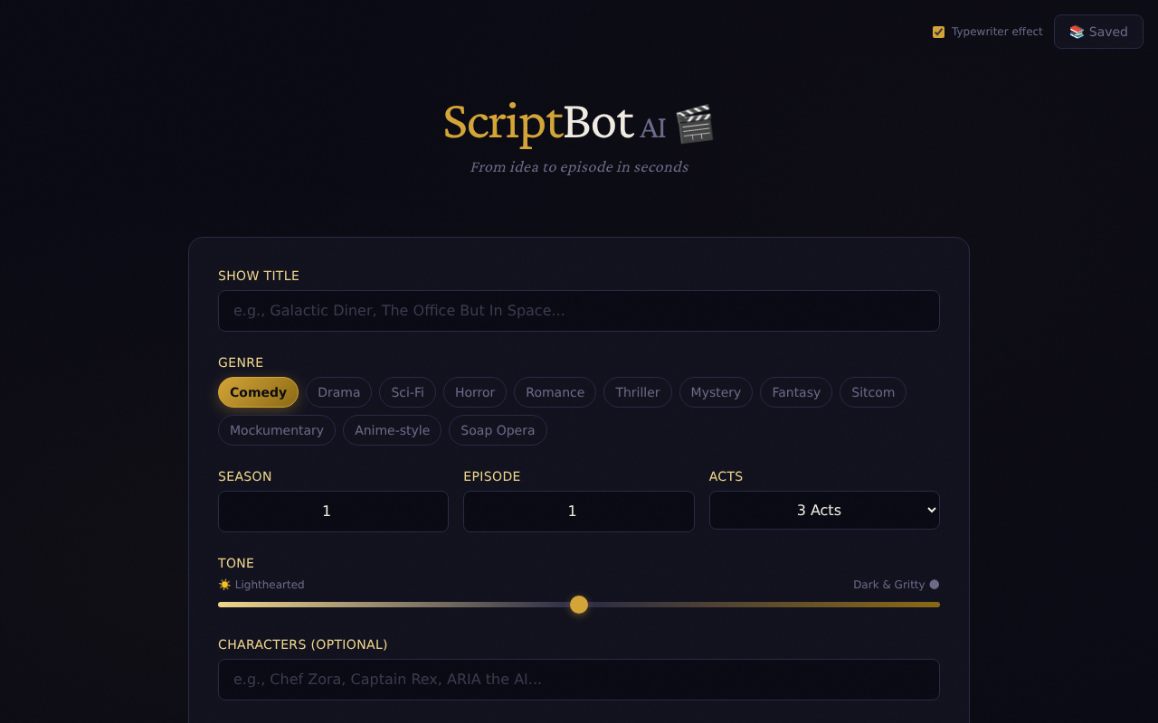Screen dimensions: 1158x723
Task: Choose the Sitcom genre
Action: pos(872,392)
